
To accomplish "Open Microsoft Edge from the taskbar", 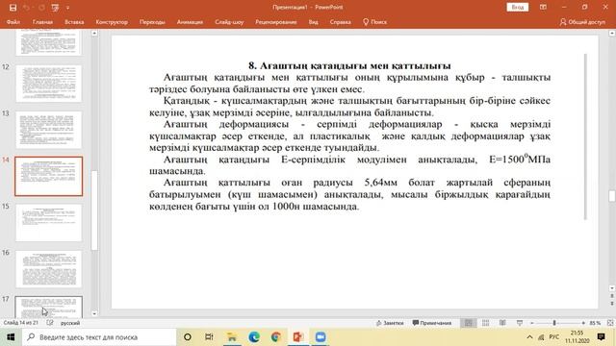I will click(254, 337).
